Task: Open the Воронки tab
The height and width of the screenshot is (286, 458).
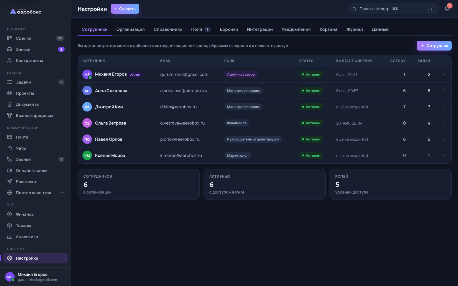Action: [229, 29]
